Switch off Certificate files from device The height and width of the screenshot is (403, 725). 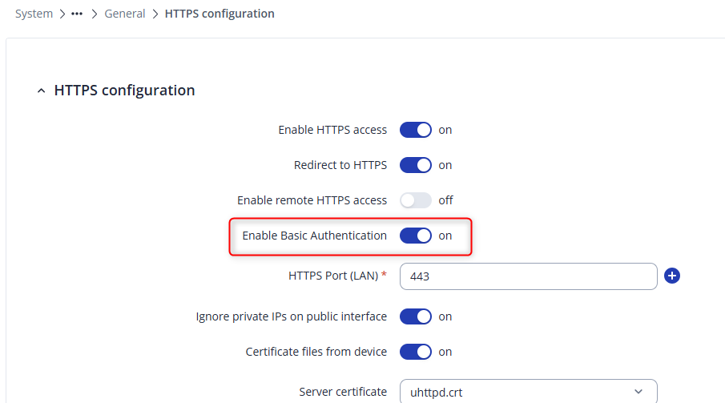tap(416, 352)
